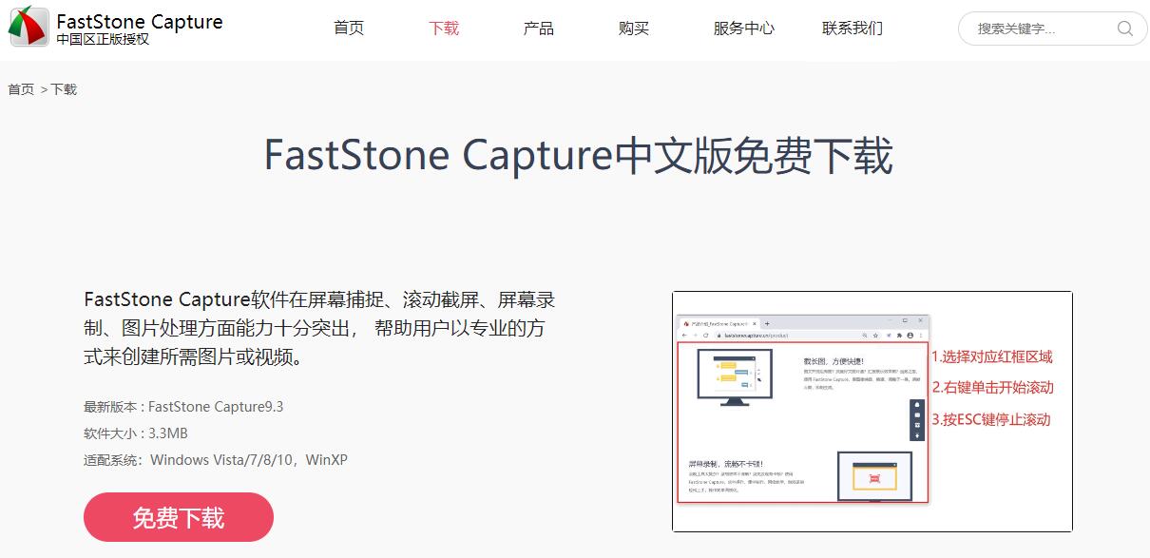The width and height of the screenshot is (1150, 558).
Task: Open the 联系我们 navigation menu item
Action: pos(853,29)
